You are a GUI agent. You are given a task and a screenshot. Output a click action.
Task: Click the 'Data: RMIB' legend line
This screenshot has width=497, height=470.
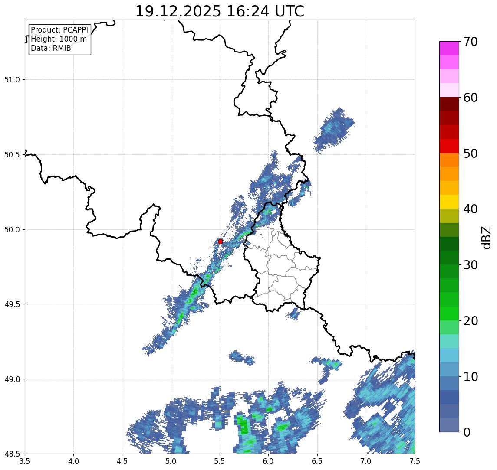[x=51, y=48]
